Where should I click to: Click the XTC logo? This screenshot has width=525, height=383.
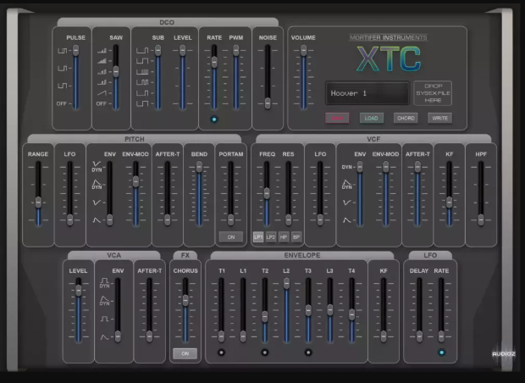tap(389, 59)
